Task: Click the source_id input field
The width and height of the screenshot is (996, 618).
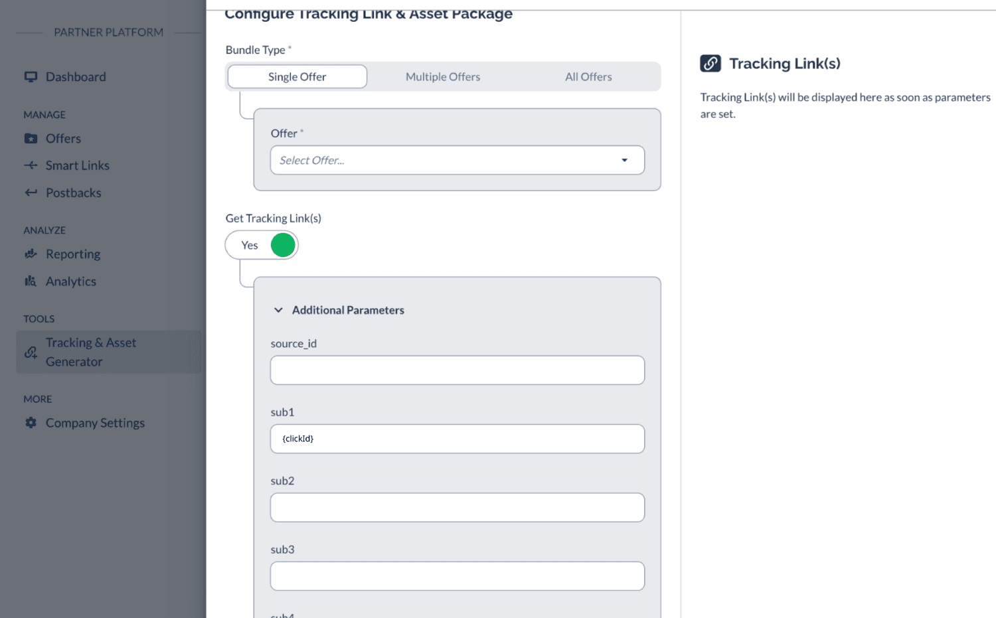Action: coord(457,370)
